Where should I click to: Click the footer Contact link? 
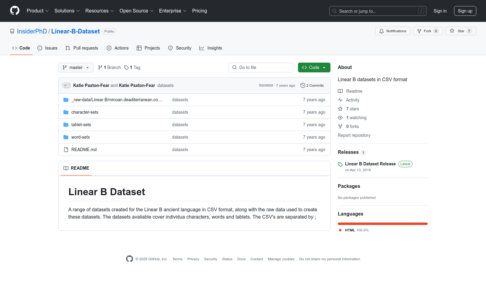click(x=257, y=259)
